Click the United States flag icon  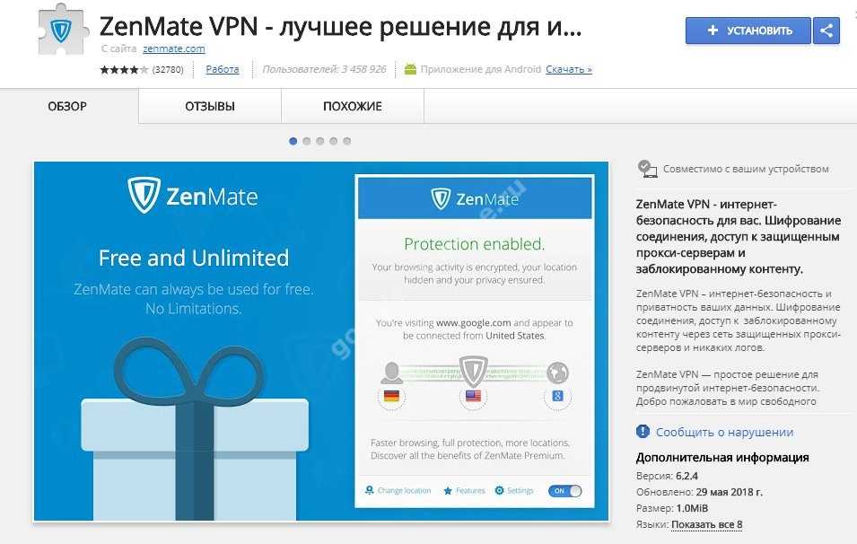click(x=473, y=396)
